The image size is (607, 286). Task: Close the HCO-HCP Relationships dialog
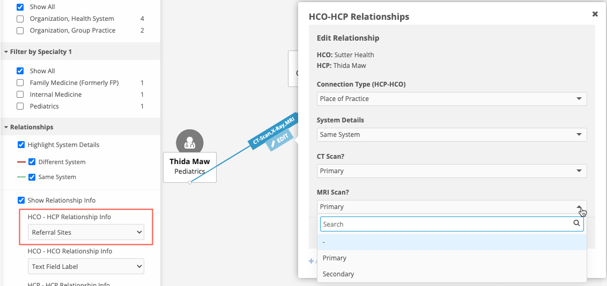click(595, 14)
